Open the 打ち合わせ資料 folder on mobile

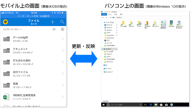point(34,62)
